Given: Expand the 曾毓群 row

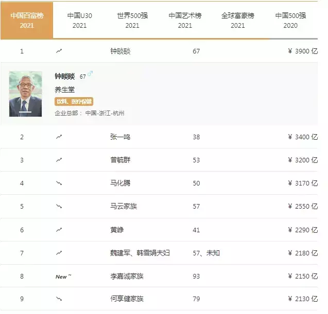Looking at the screenshot, I should coord(159,160).
